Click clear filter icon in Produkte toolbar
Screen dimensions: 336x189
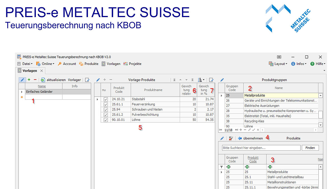click(231, 138)
